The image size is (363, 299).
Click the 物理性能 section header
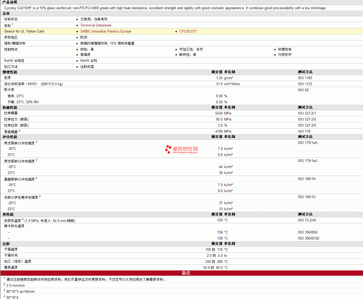[x=10, y=72]
